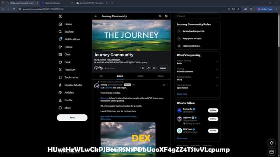Click the Post button
The width and height of the screenshot is (280, 157).
pos(72,118)
